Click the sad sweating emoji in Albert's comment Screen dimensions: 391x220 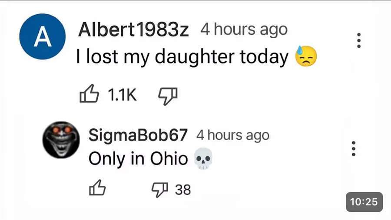306,56
